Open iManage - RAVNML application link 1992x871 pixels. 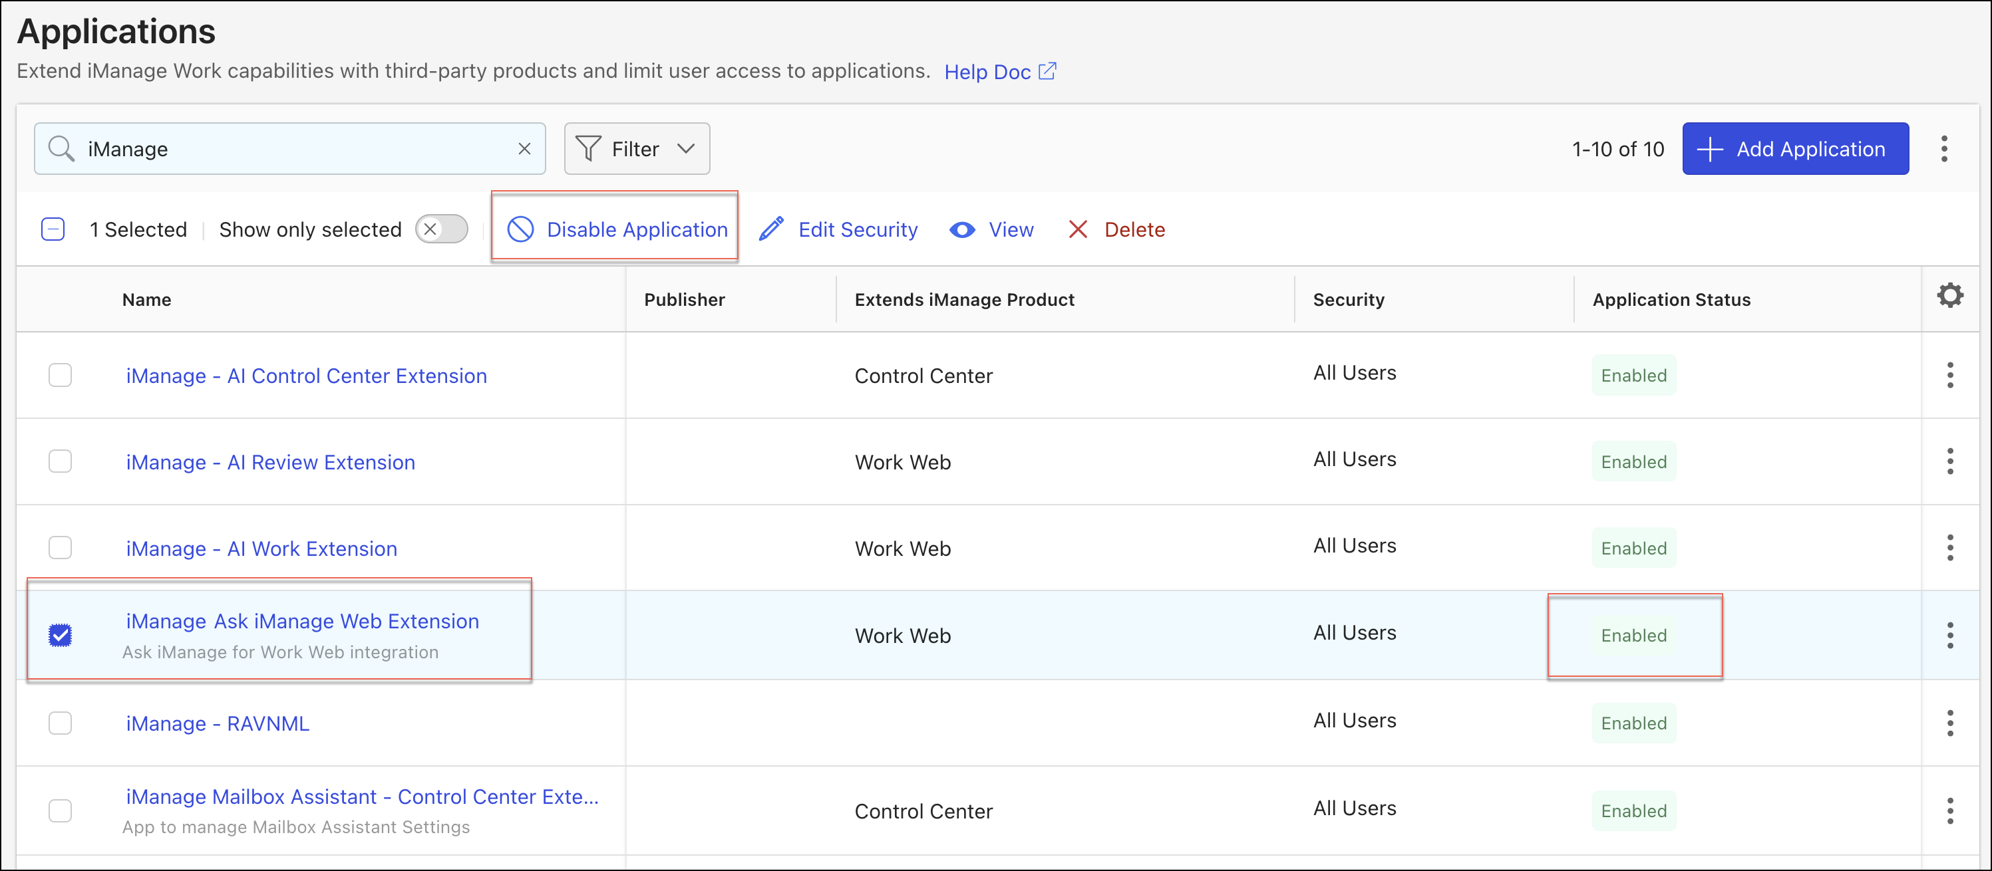218,723
